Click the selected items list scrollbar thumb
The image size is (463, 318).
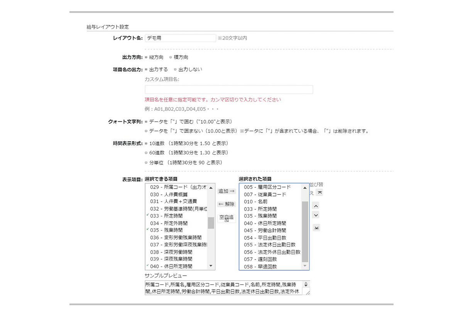tap(305, 232)
